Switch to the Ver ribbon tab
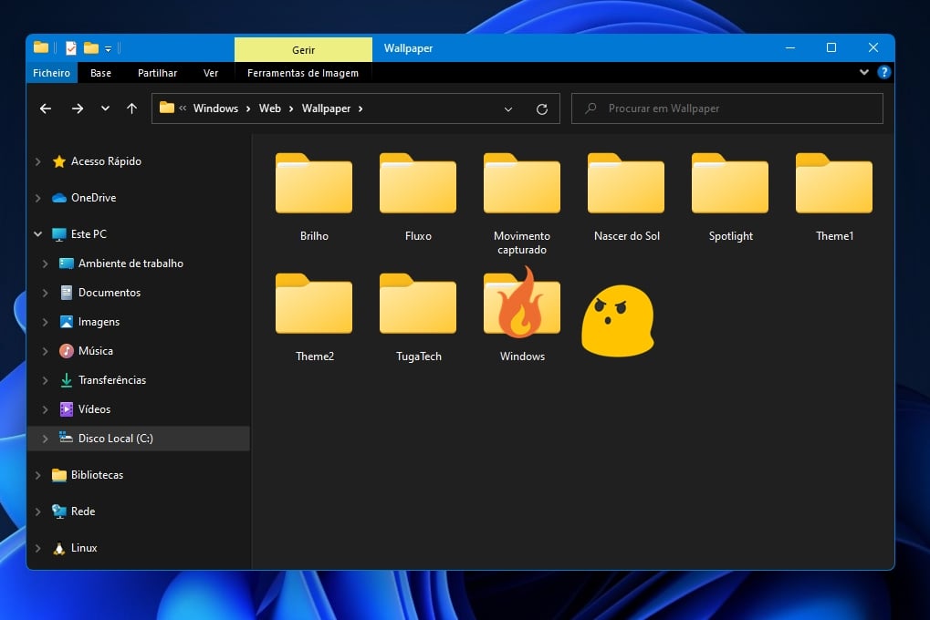 click(x=211, y=73)
